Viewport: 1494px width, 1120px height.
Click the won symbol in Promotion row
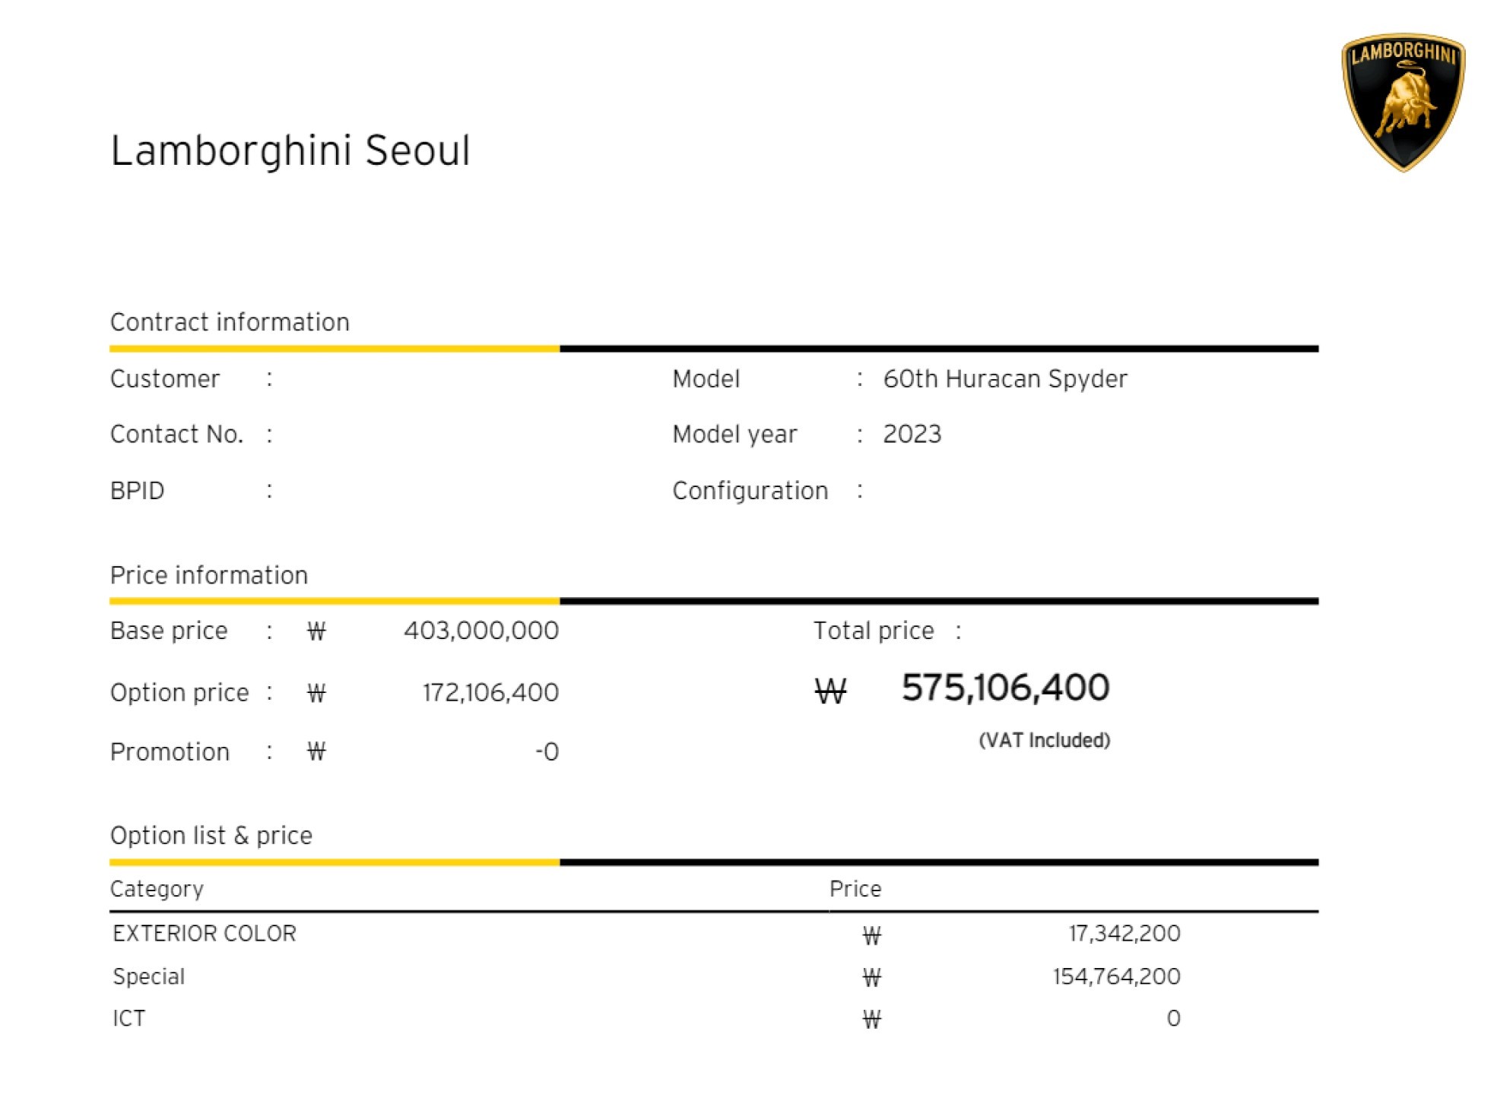click(x=316, y=752)
